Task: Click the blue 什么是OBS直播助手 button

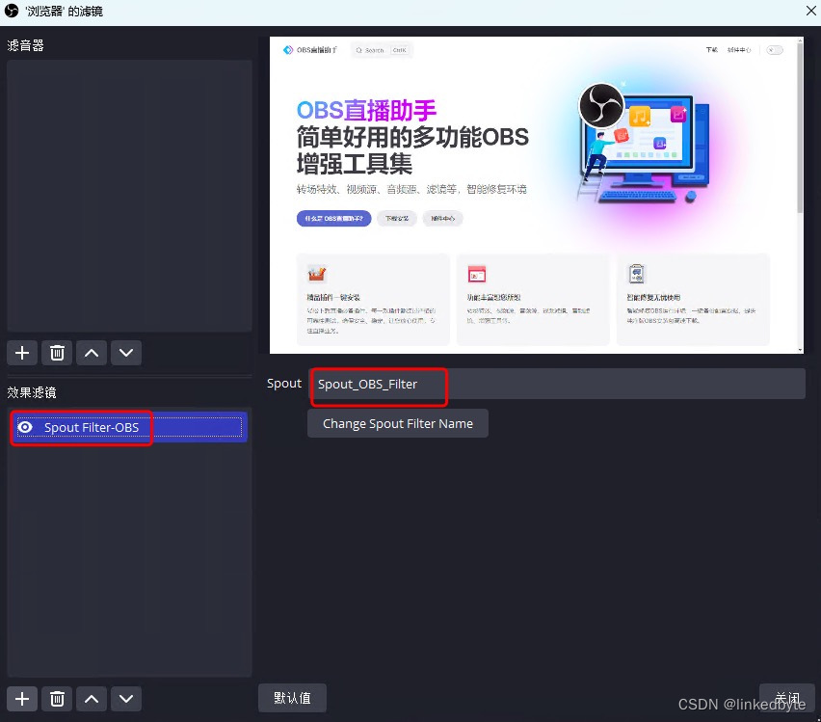Action: (334, 219)
